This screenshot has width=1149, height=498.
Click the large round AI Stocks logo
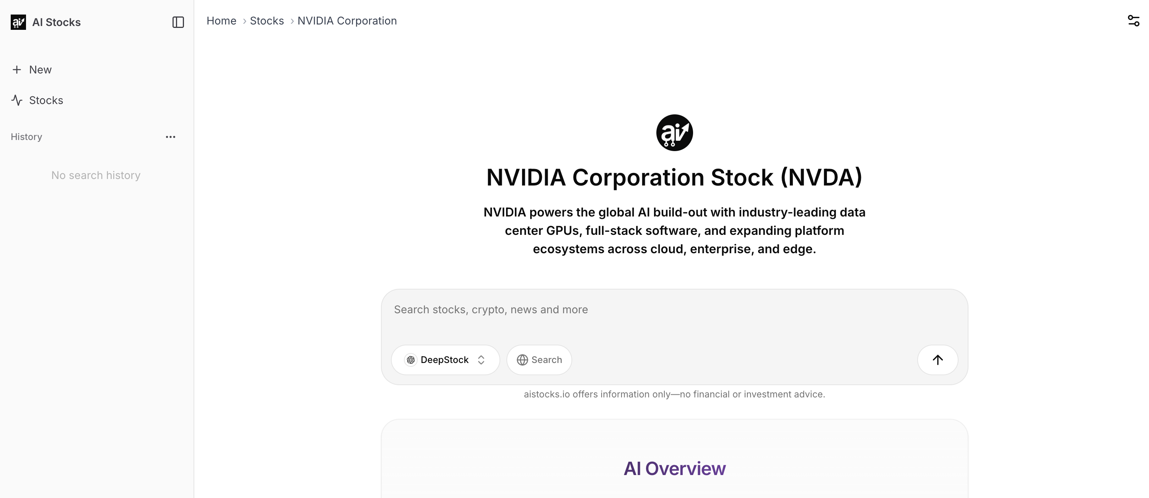pos(674,133)
